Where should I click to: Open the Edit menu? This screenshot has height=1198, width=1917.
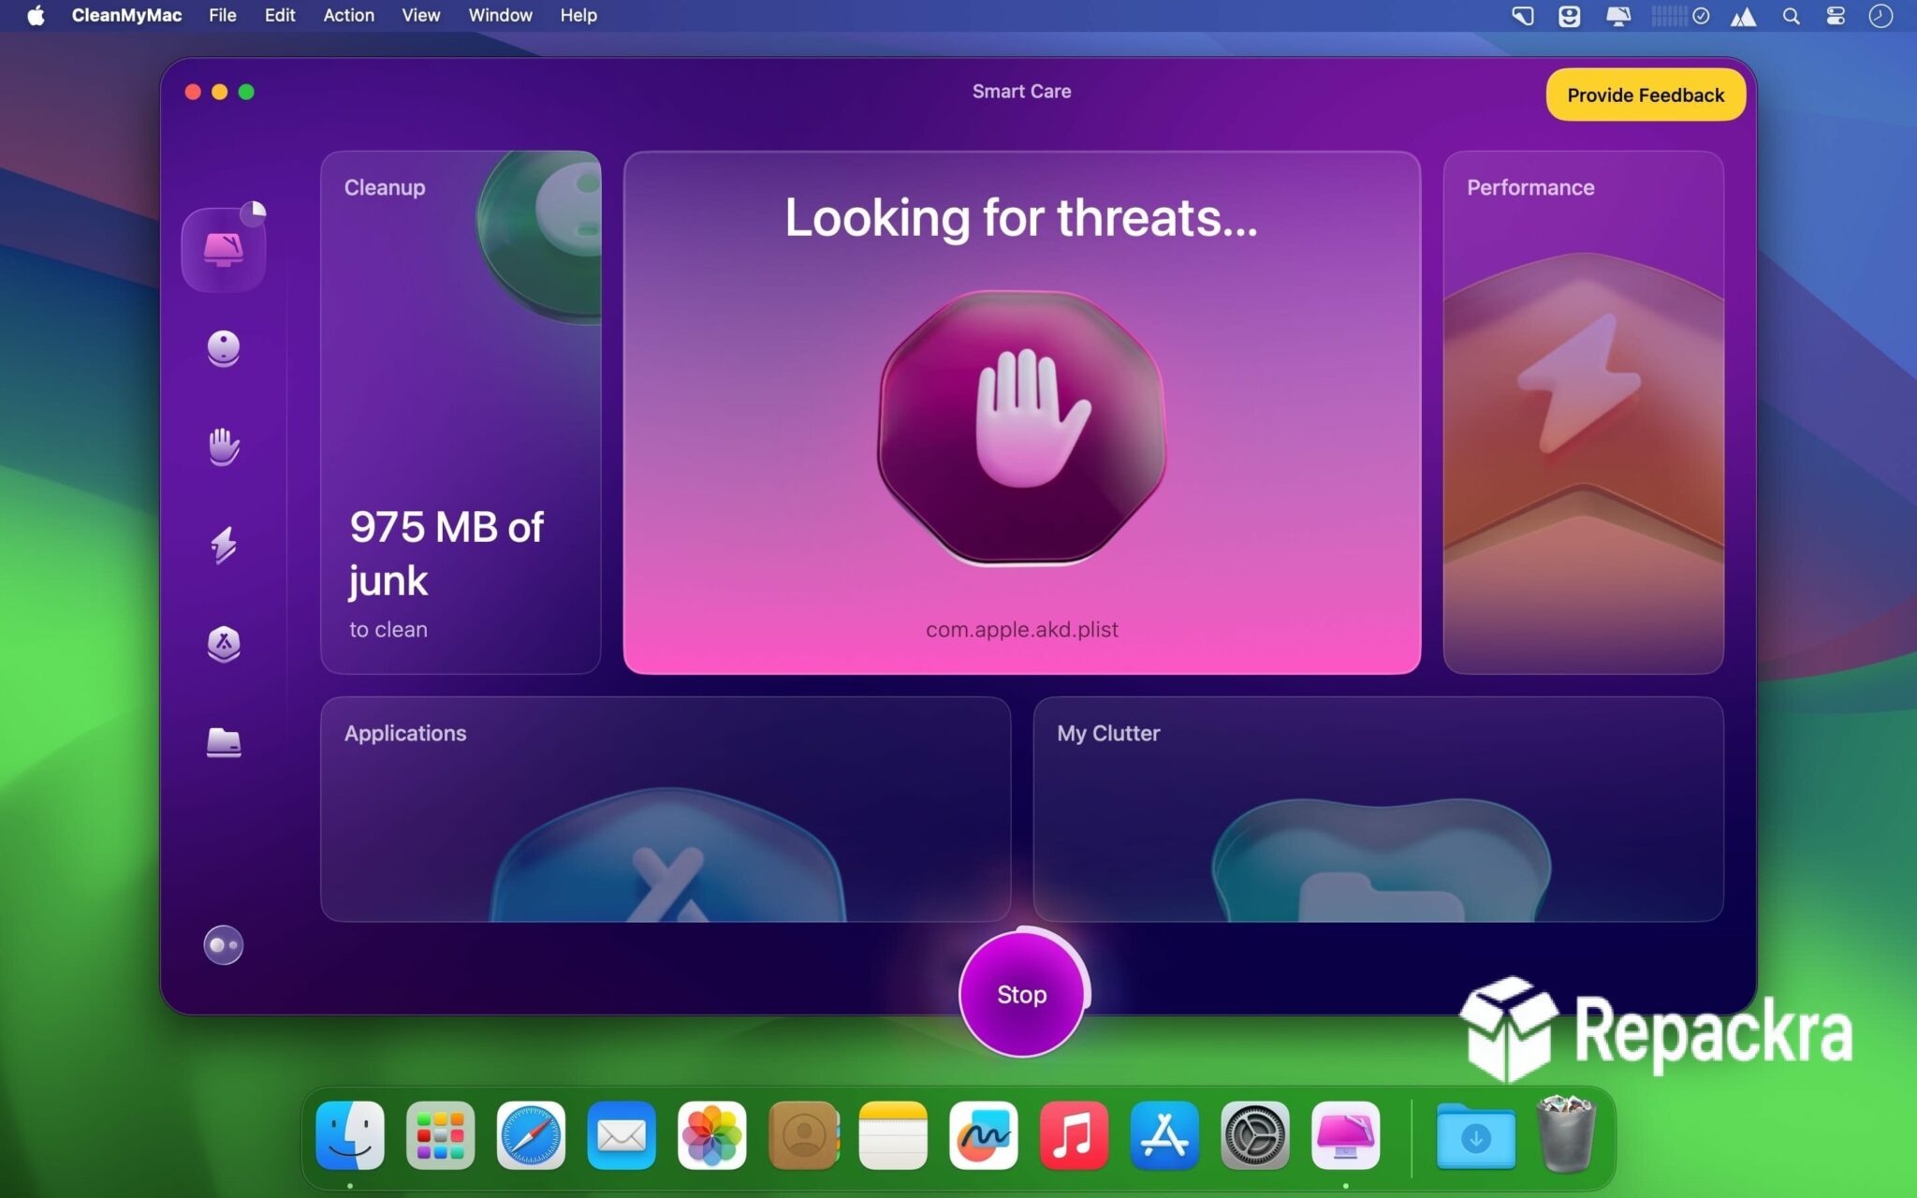(x=279, y=15)
